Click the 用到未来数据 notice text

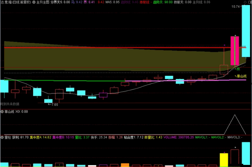click(x=9, y=104)
